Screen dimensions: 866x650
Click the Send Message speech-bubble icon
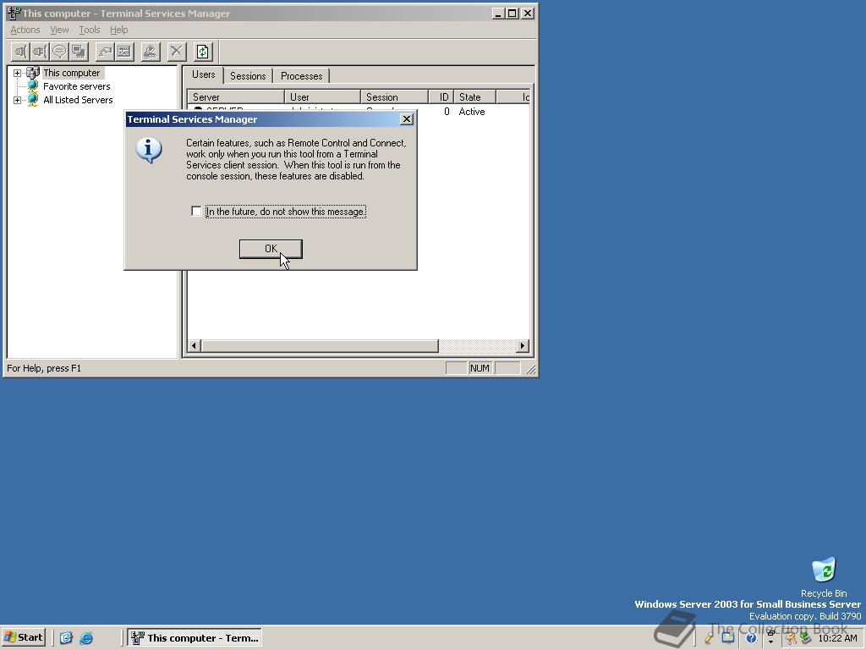click(59, 52)
